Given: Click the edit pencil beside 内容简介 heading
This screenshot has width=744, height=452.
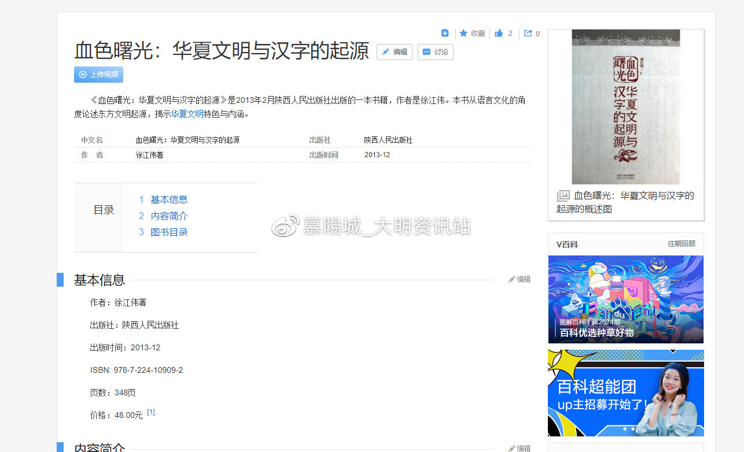Looking at the screenshot, I should (511, 448).
